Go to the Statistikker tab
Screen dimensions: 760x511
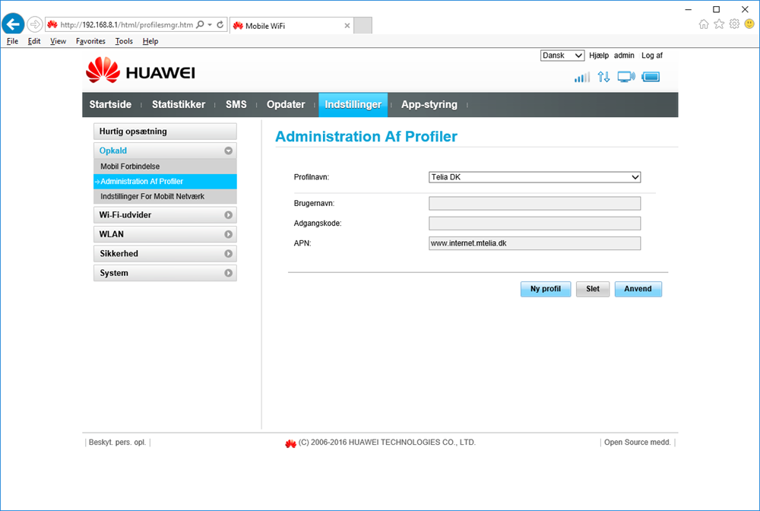pos(179,105)
